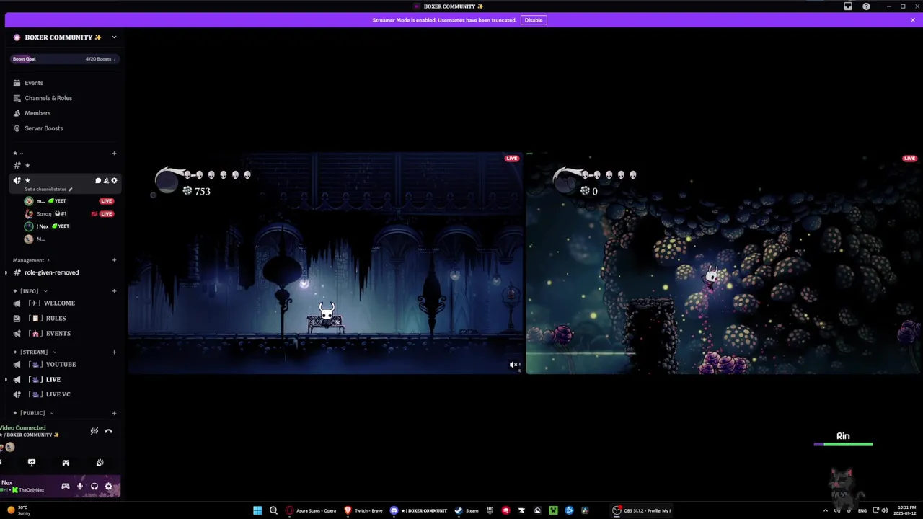Create invite for the voice channel
Viewport: 923px width, 519px height.
coord(106,181)
